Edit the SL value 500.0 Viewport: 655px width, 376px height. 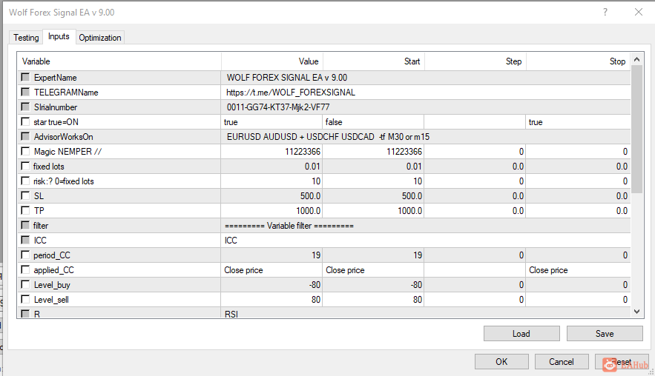271,196
